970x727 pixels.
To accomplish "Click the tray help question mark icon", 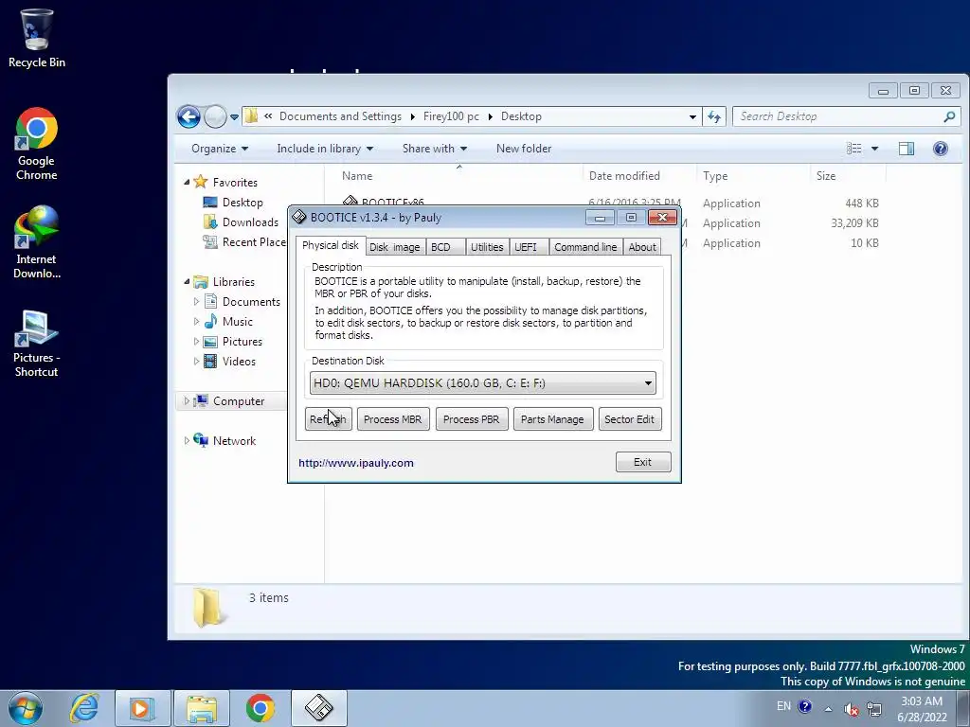I will (805, 706).
